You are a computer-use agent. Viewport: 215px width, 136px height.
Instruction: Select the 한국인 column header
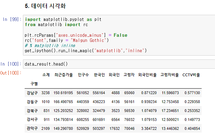coord(99,75)
